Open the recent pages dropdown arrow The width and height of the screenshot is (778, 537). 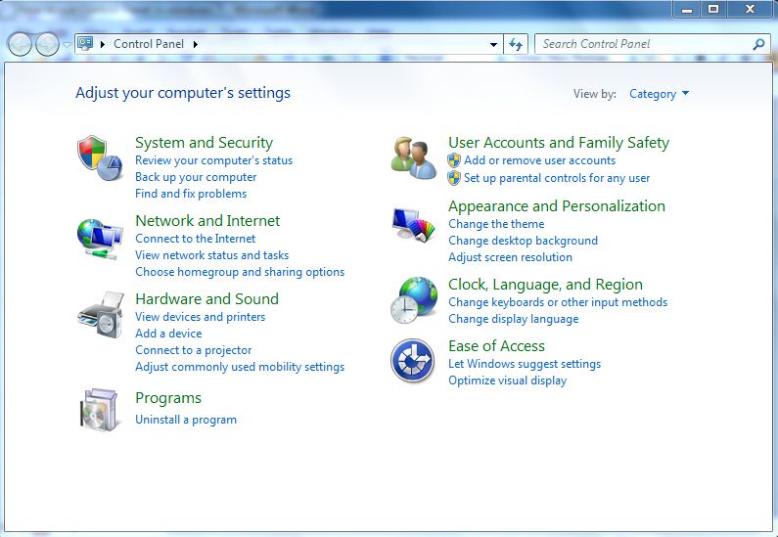67,45
